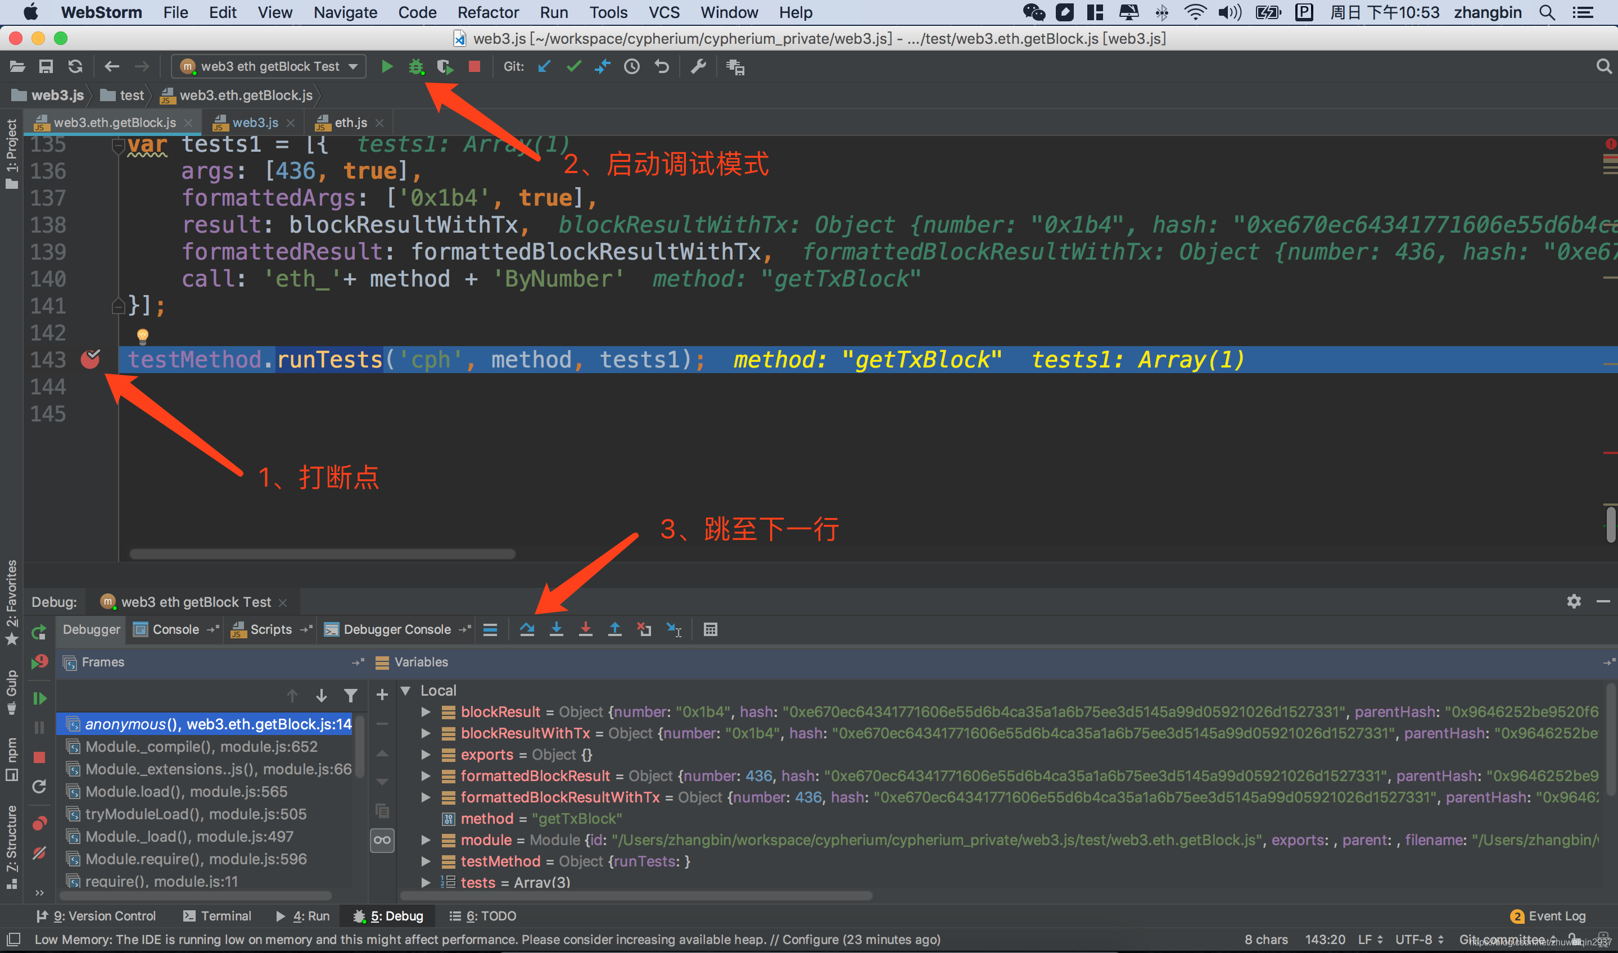Open macOS Spotlight search in menu bar
1618x953 pixels.
1547,12
